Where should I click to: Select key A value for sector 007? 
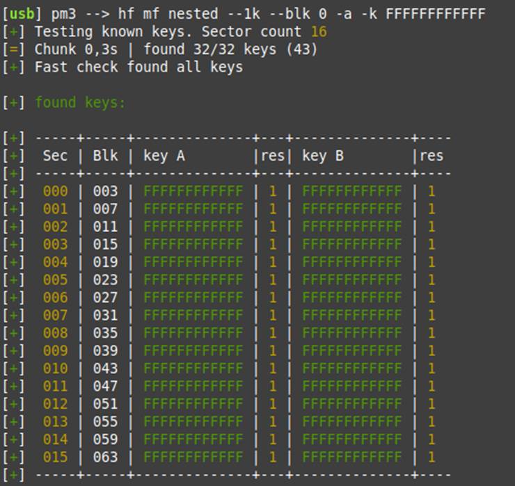pyautogui.click(x=193, y=316)
